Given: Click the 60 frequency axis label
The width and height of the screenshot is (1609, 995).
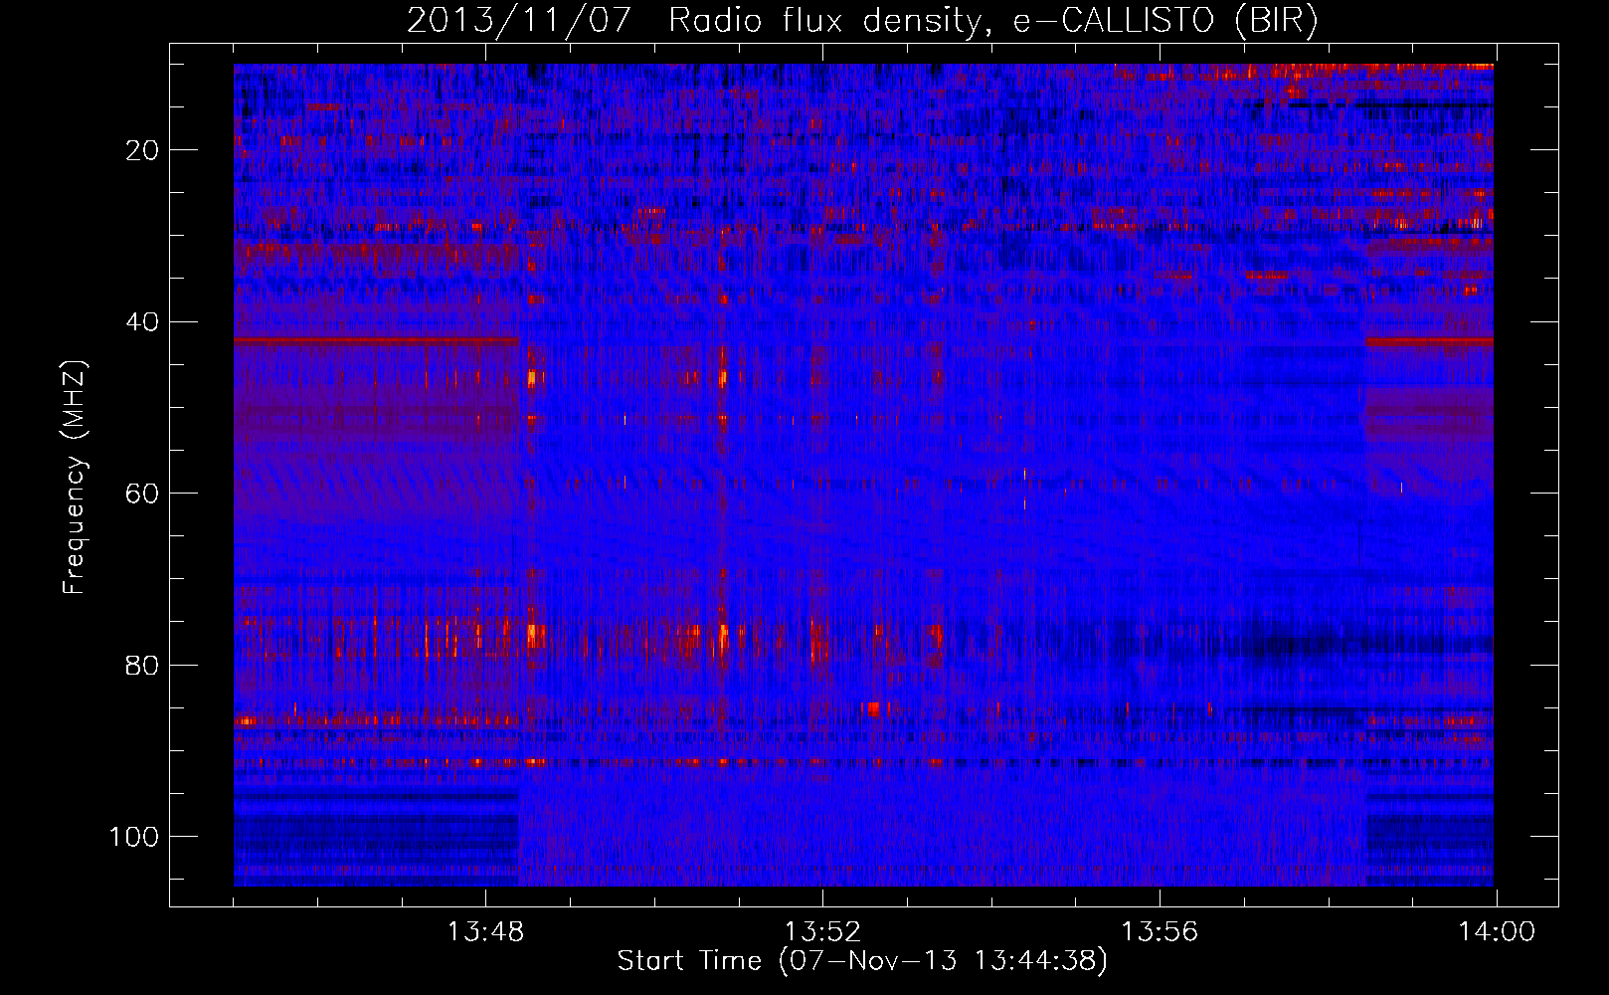Looking at the screenshot, I should pyautogui.click(x=143, y=494).
